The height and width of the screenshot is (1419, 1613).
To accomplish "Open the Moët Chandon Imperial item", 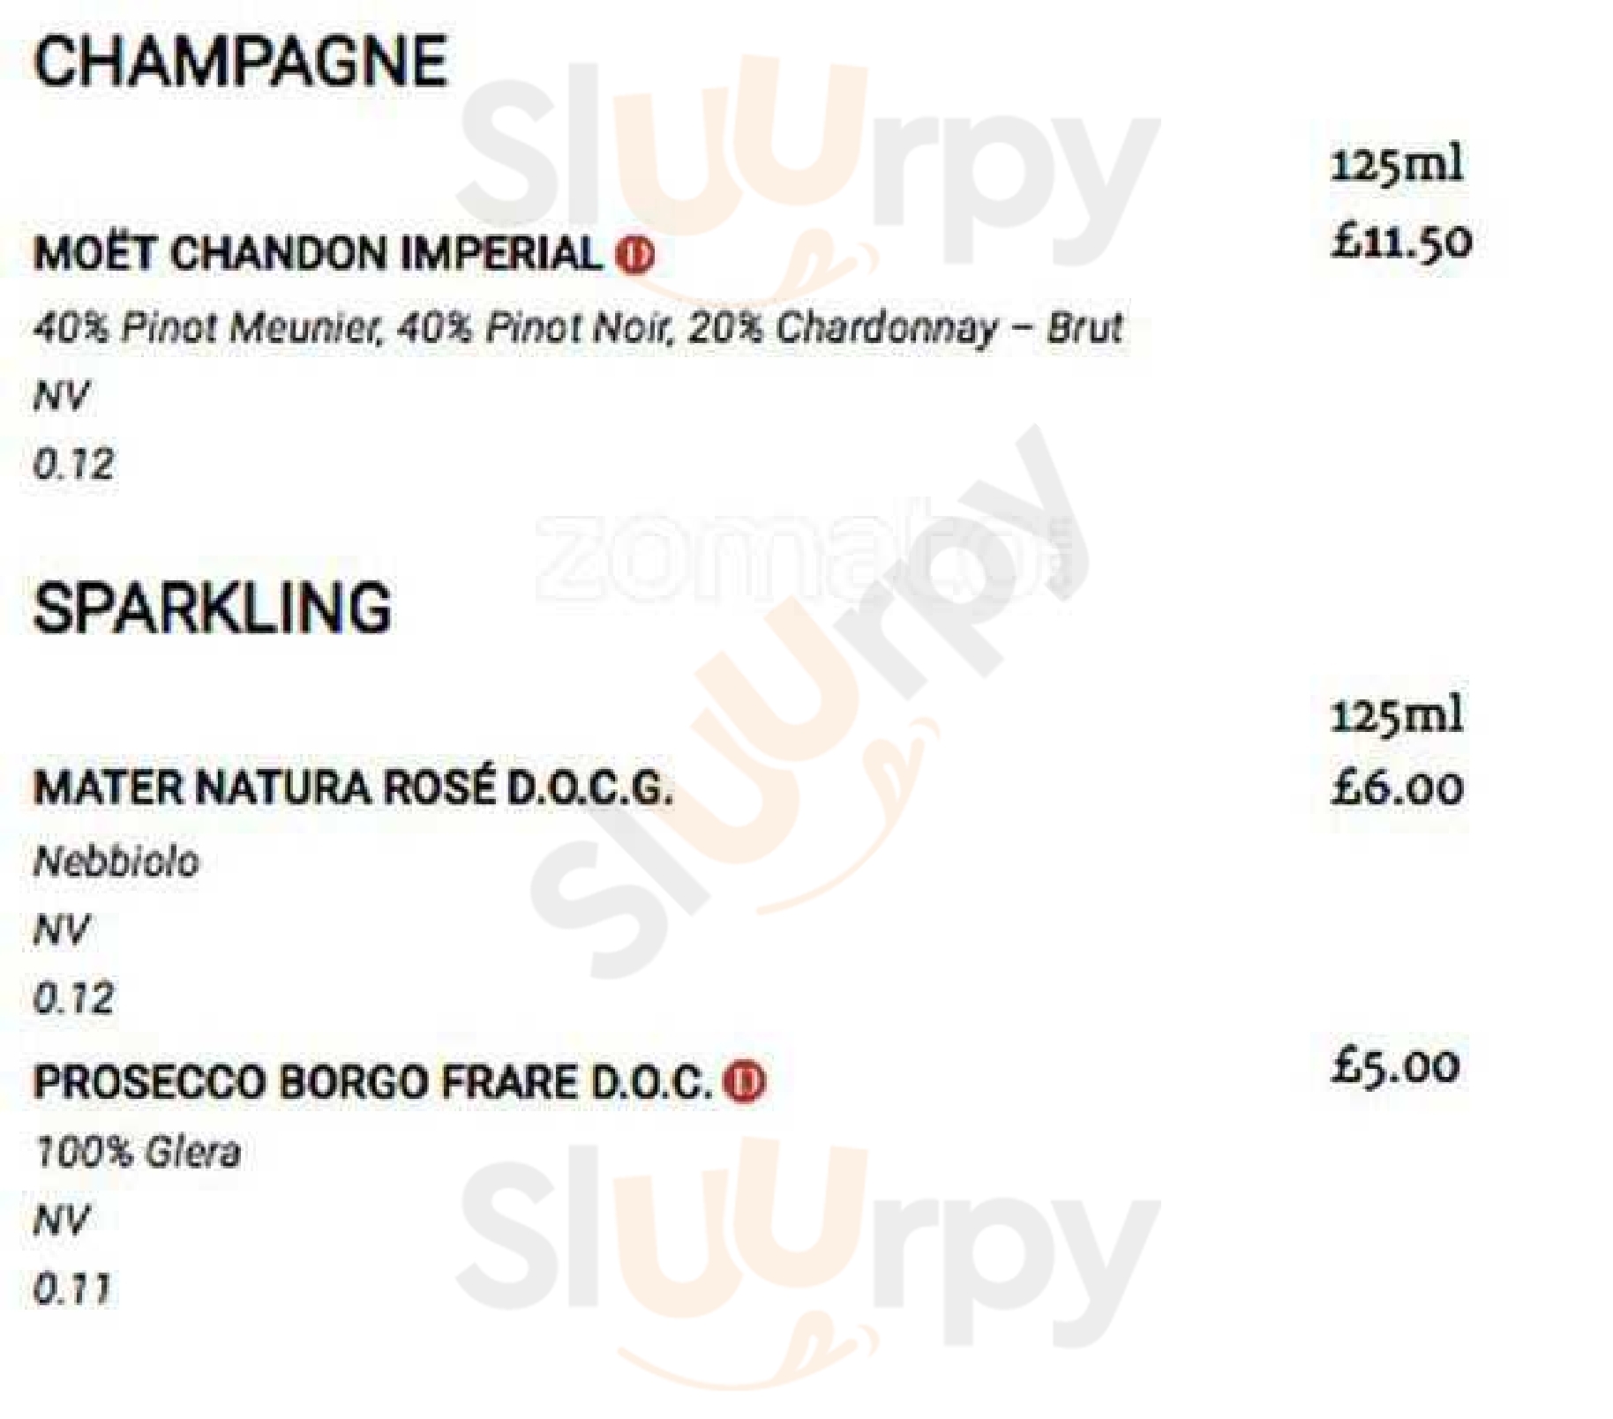I will 319,254.
